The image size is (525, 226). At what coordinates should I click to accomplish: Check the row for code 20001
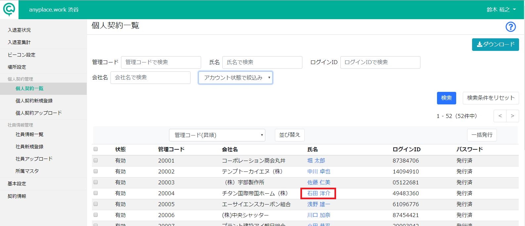(96, 160)
